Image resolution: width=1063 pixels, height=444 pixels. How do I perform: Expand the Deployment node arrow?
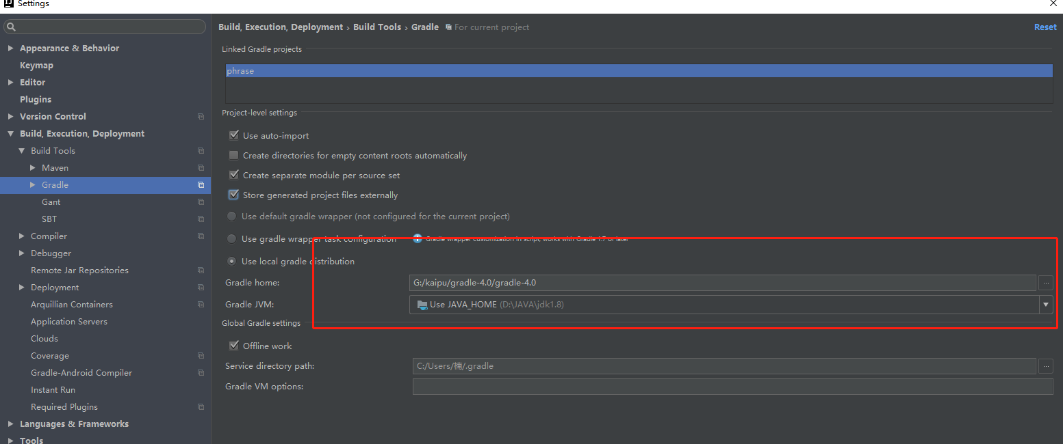(22, 288)
